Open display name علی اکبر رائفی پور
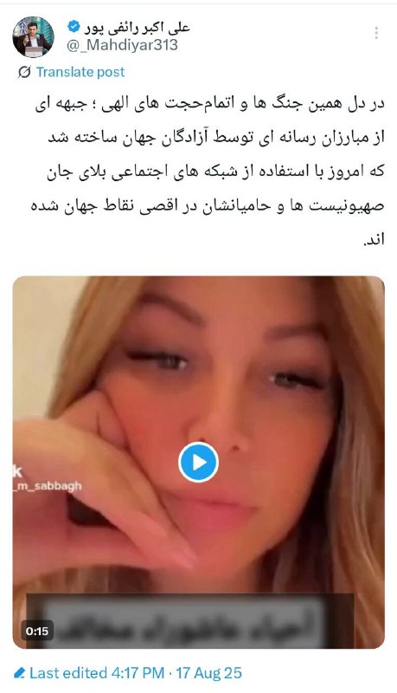Image resolution: width=397 pixels, height=693 pixels. tap(137, 27)
